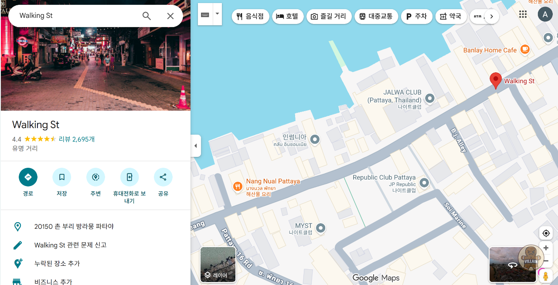Save the place with the 저장 bookmark icon

(61, 177)
